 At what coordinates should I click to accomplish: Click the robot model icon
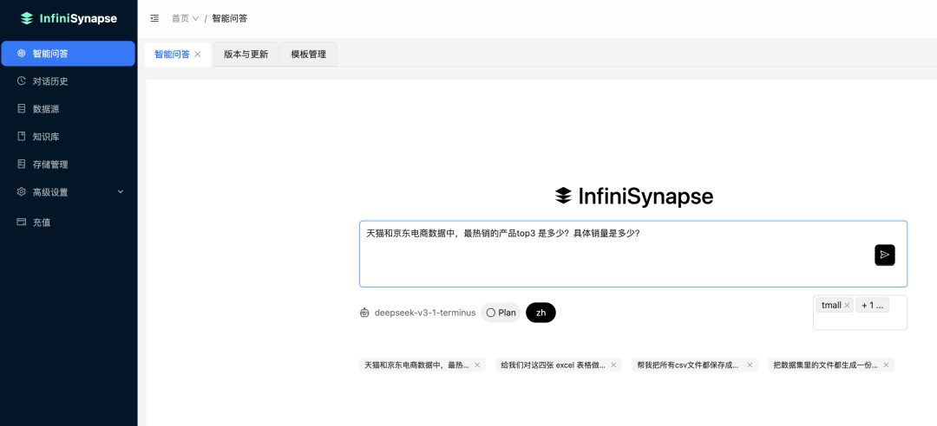[364, 313]
